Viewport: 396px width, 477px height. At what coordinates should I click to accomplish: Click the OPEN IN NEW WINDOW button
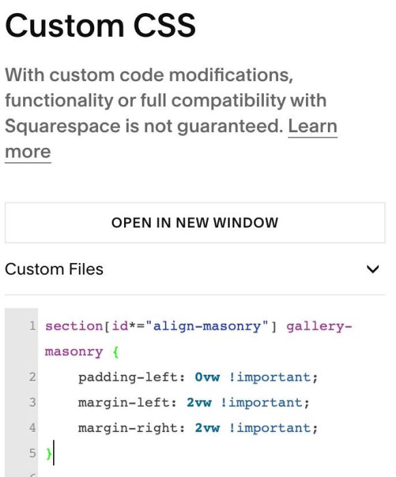[x=195, y=223]
